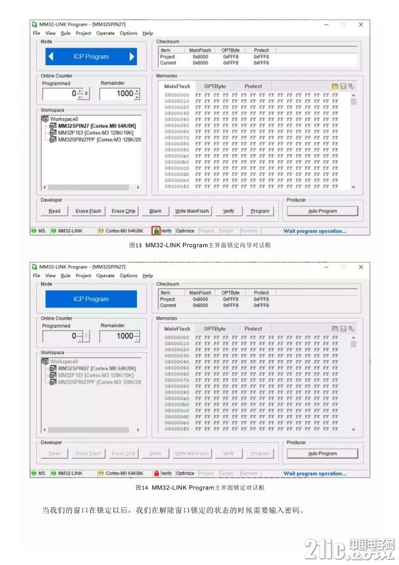
Task: Click the search key icon in the locked window's Memories panel
Action: click(x=351, y=329)
